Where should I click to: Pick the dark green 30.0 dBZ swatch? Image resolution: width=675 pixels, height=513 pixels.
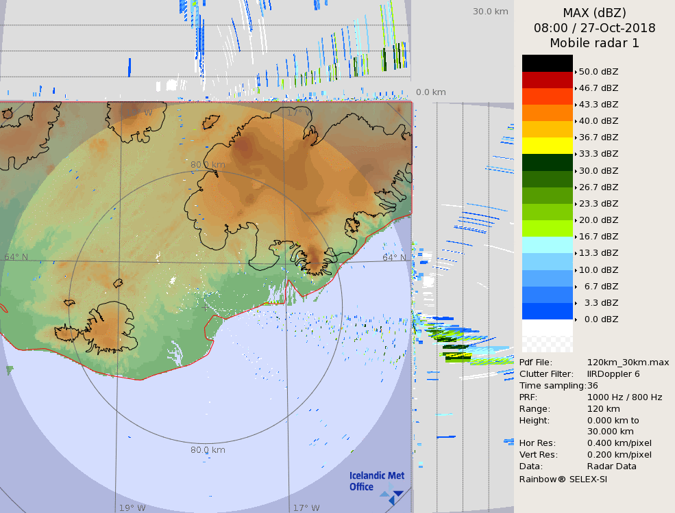[x=547, y=162]
